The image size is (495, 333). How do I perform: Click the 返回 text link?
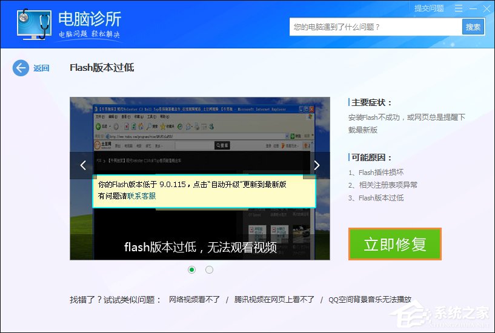(x=41, y=68)
